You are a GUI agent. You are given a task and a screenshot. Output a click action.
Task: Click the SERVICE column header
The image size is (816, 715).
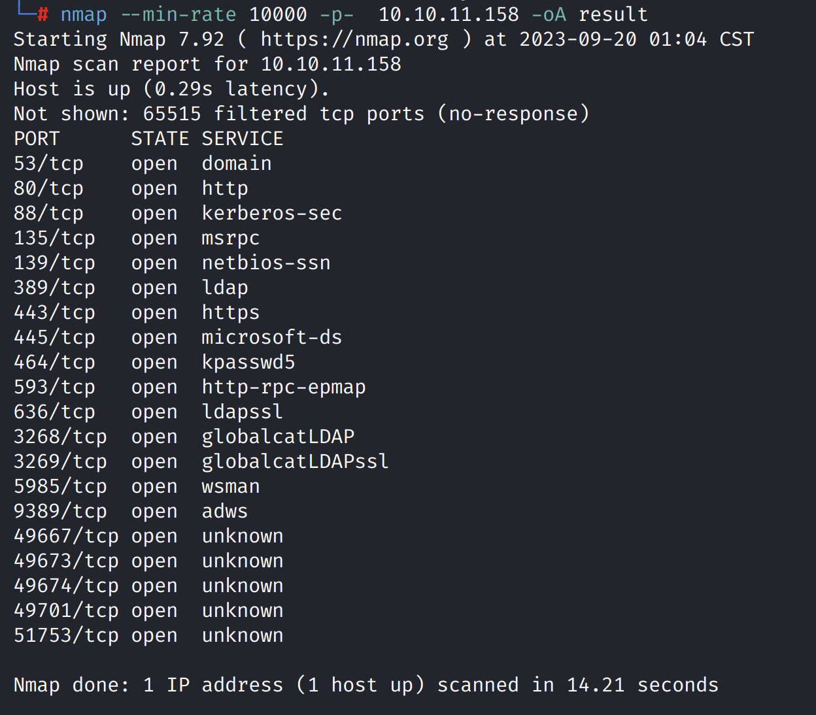click(x=242, y=139)
